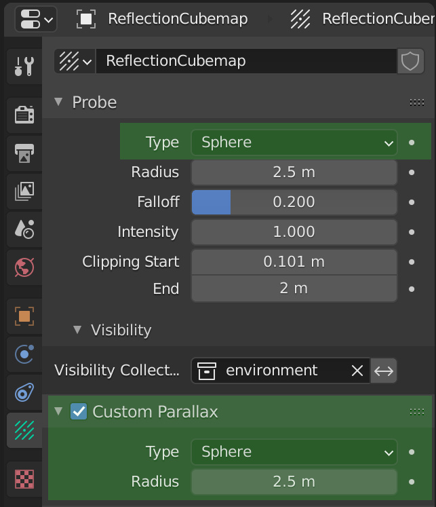Open the World properties tab
This screenshot has height=507, width=436.
point(24,267)
